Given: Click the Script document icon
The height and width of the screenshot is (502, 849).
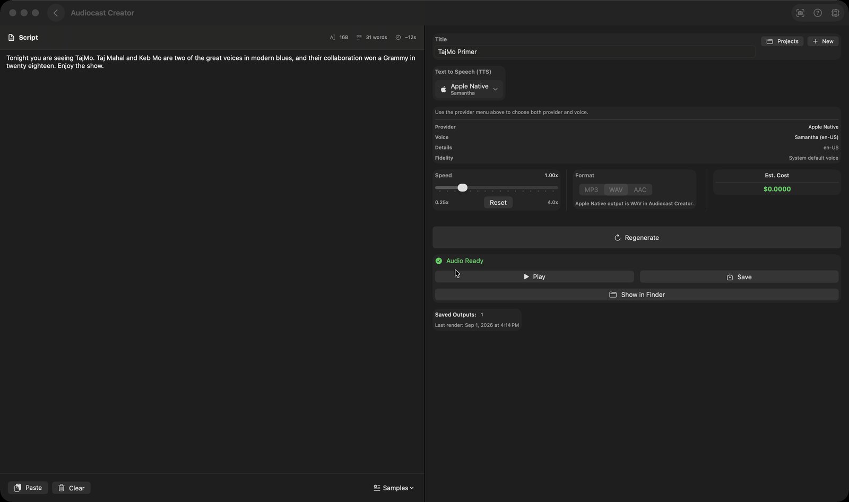Looking at the screenshot, I should pyautogui.click(x=11, y=38).
